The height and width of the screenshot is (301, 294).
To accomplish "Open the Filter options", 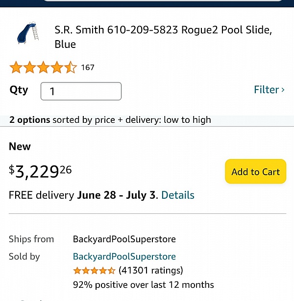I will tap(266, 90).
